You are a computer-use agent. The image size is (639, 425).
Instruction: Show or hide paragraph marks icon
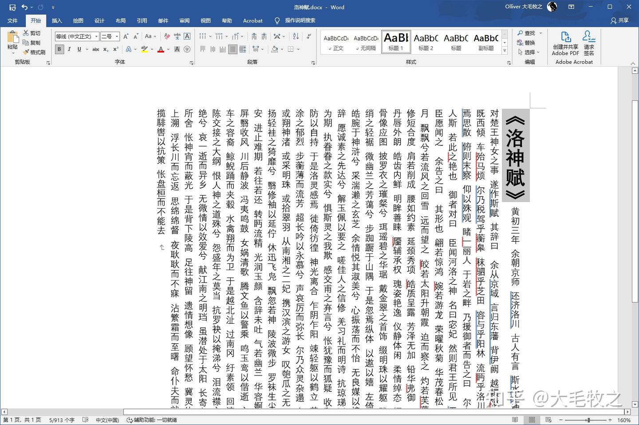309,36
